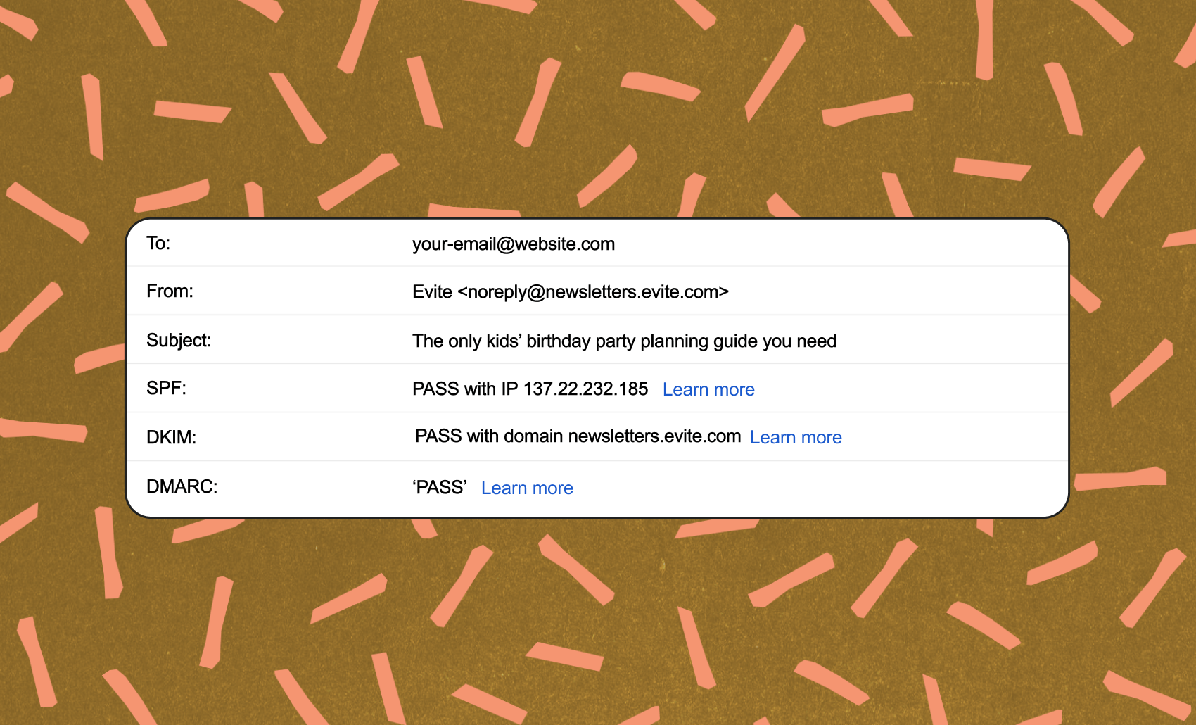Click the "From:" field label
1196x725 pixels.
(x=170, y=291)
